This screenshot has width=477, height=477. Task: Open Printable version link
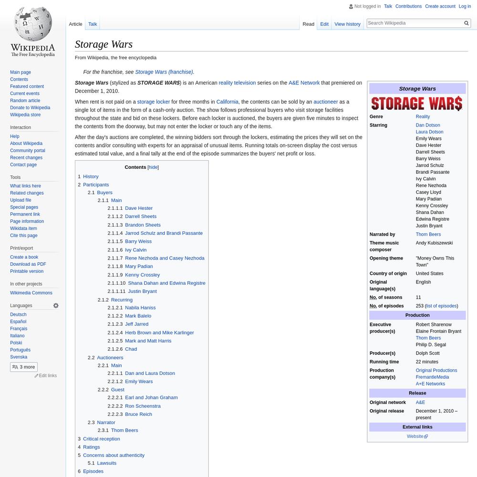(x=27, y=271)
